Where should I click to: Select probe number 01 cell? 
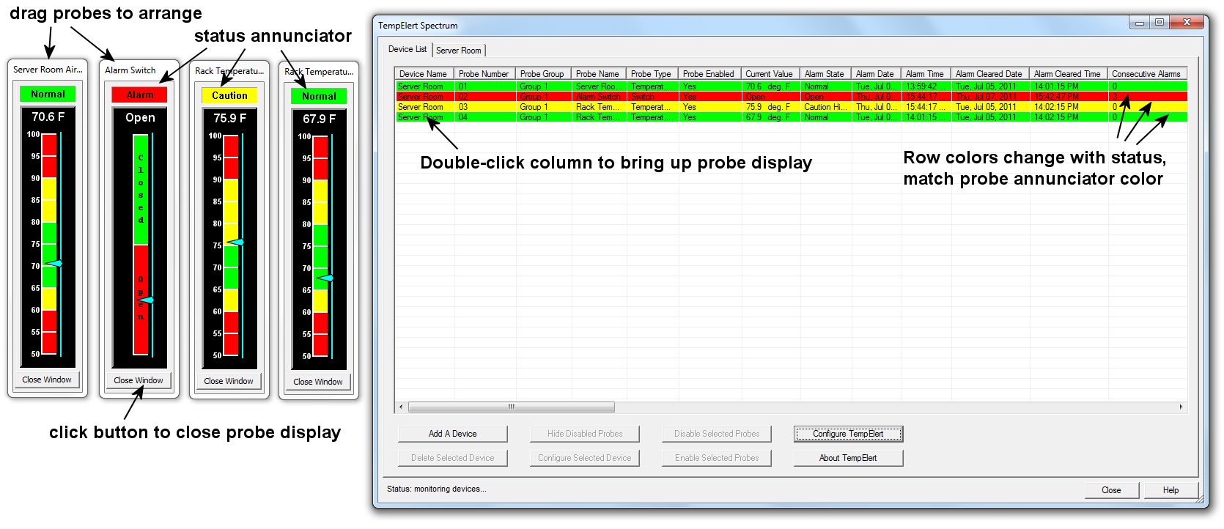(484, 86)
